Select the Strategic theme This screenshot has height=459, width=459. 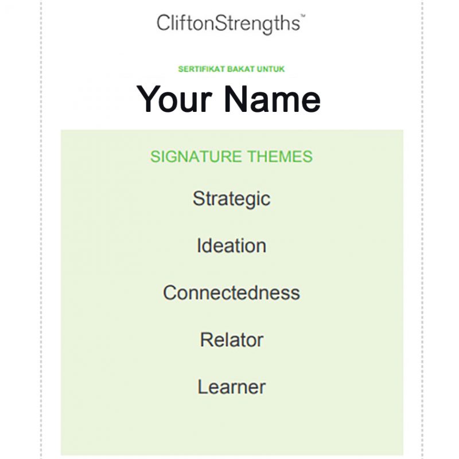click(231, 199)
